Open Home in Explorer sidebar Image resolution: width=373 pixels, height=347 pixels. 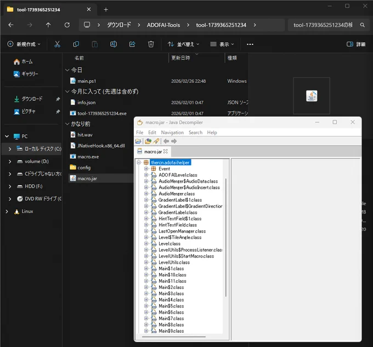pos(23,62)
